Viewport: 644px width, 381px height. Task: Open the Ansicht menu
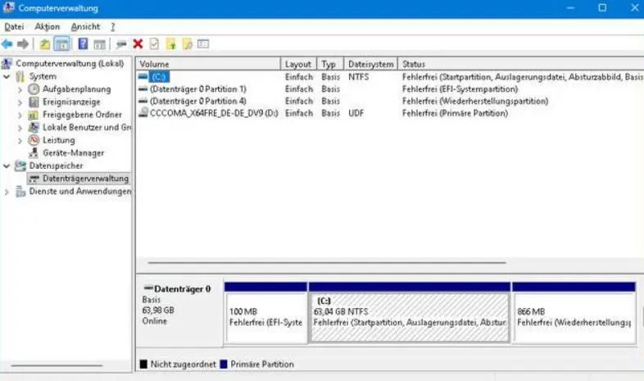(x=85, y=27)
